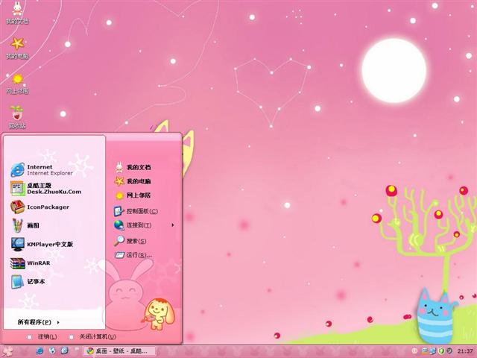This screenshot has height=358, width=477.
Task: Open 桌酷主题 Desk.ZhuoKu.Com in start menu
Action: coord(45,189)
